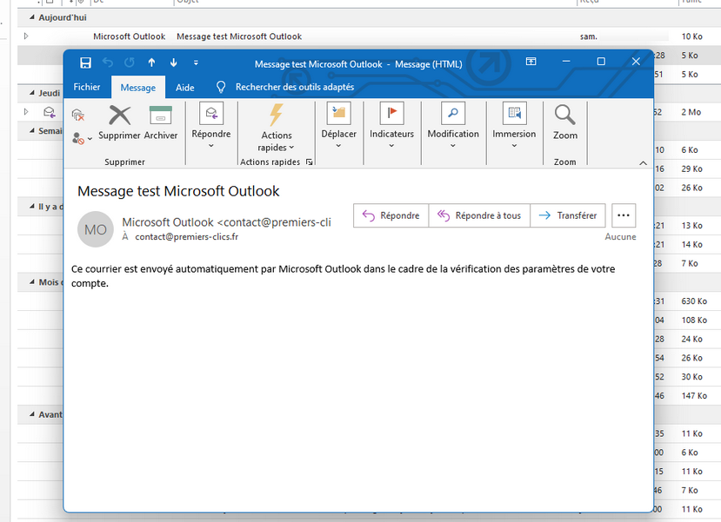
Task: Click the Indicateurs flag icon
Action: (x=391, y=114)
